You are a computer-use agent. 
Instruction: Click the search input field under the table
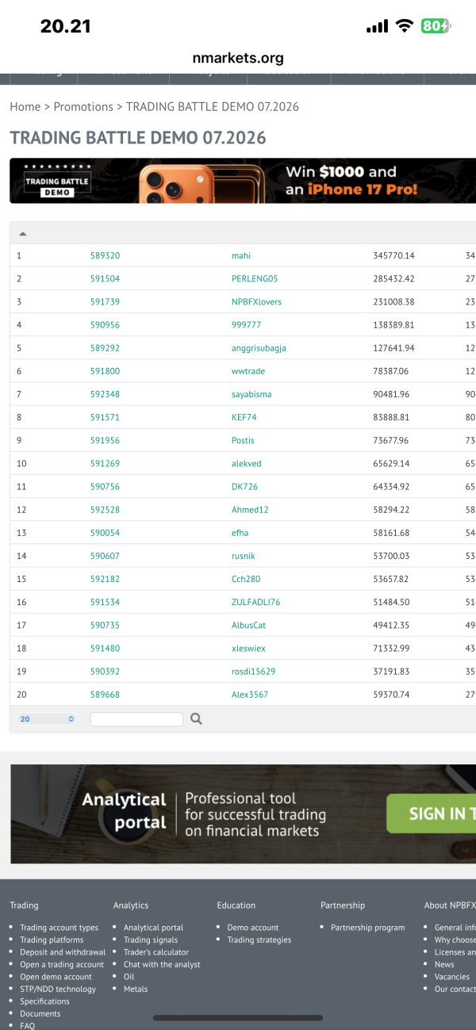click(x=136, y=719)
